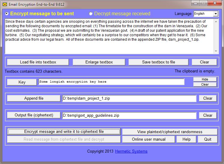Click the output file path field

point(129,115)
